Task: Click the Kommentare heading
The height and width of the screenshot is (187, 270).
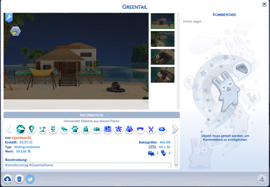Action: point(224,15)
